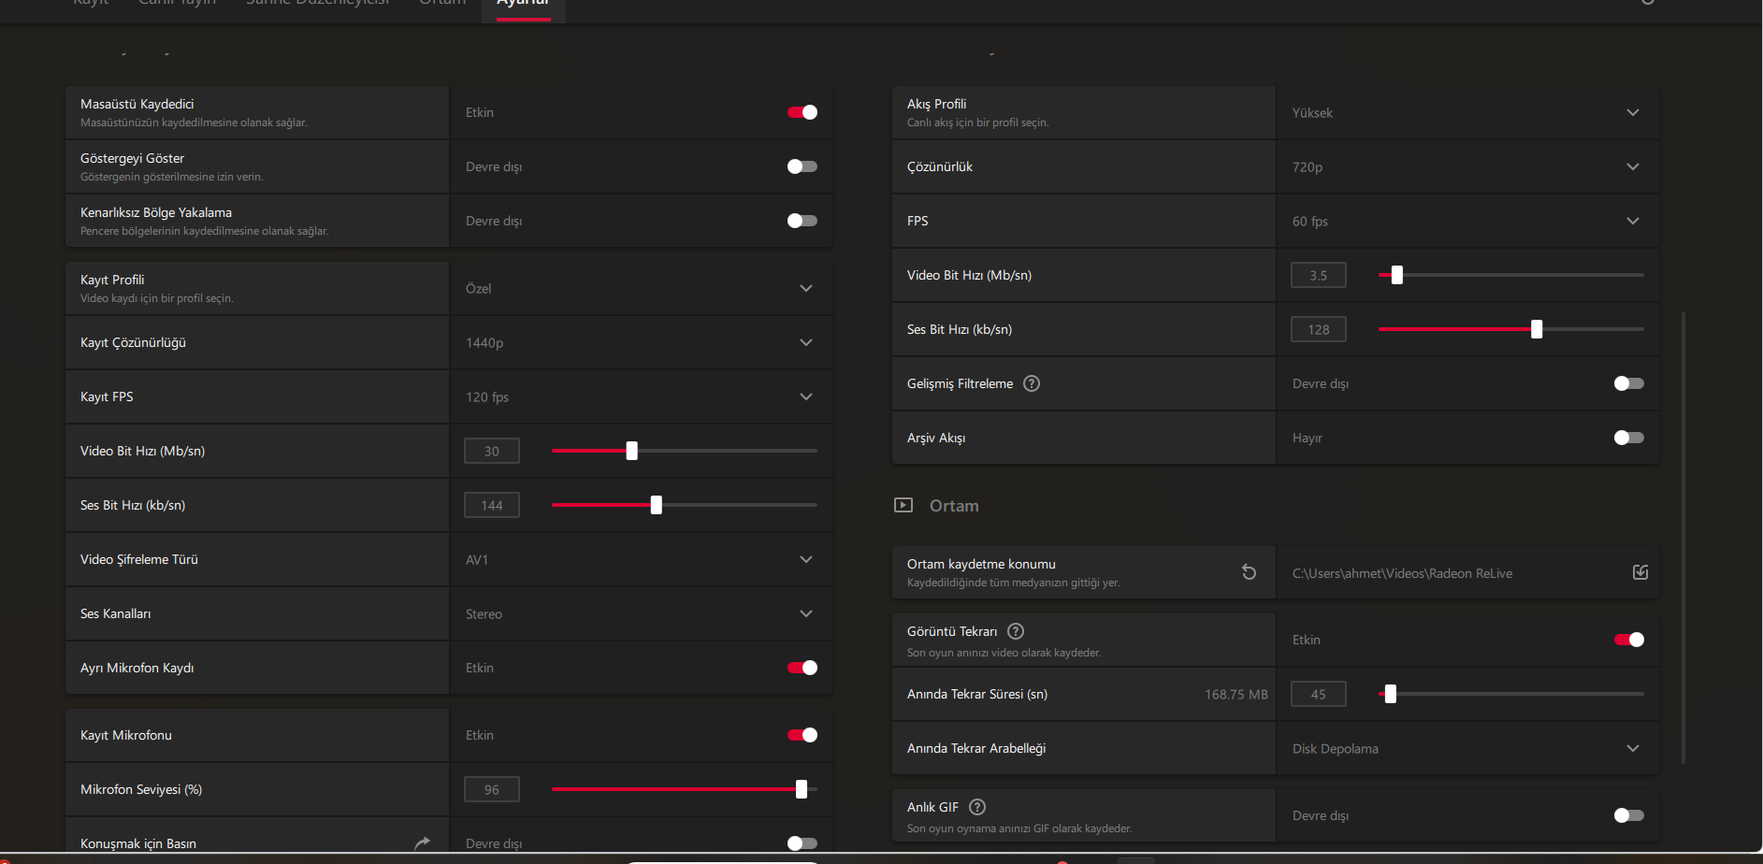Viewport: 1763px width, 864px height.
Task: Disable the Masaüstü Kaydedici toggle
Action: coord(802,112)
